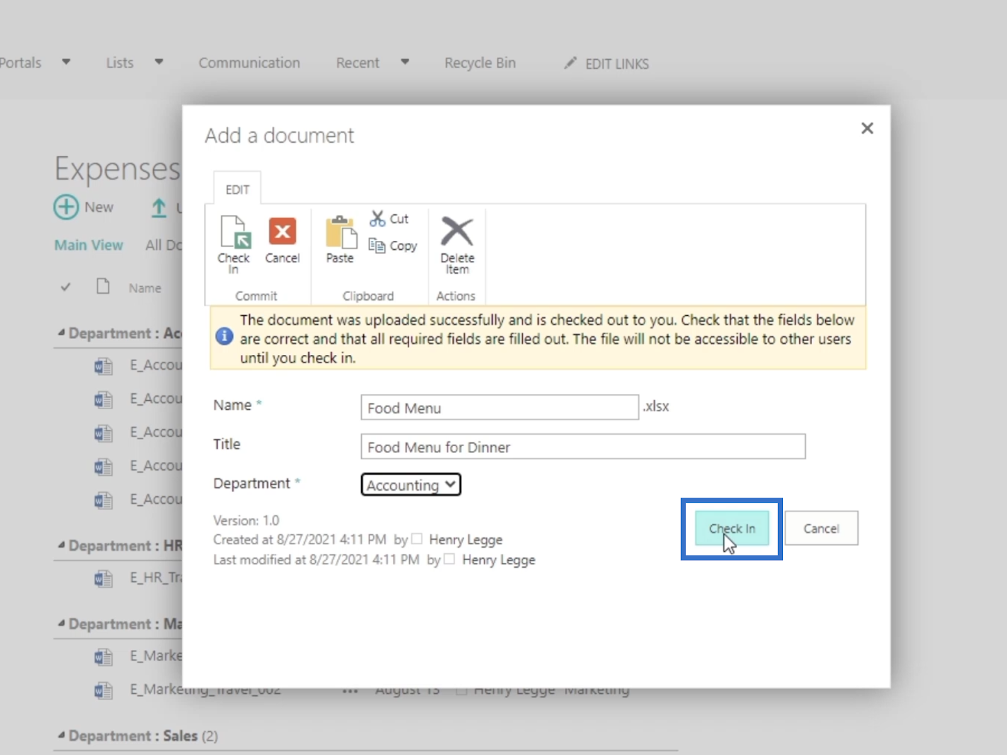This screenshot has height=755, width=1007.
Task: Switch to Main View
Action: pyautogui.click(x=89, y=245)
